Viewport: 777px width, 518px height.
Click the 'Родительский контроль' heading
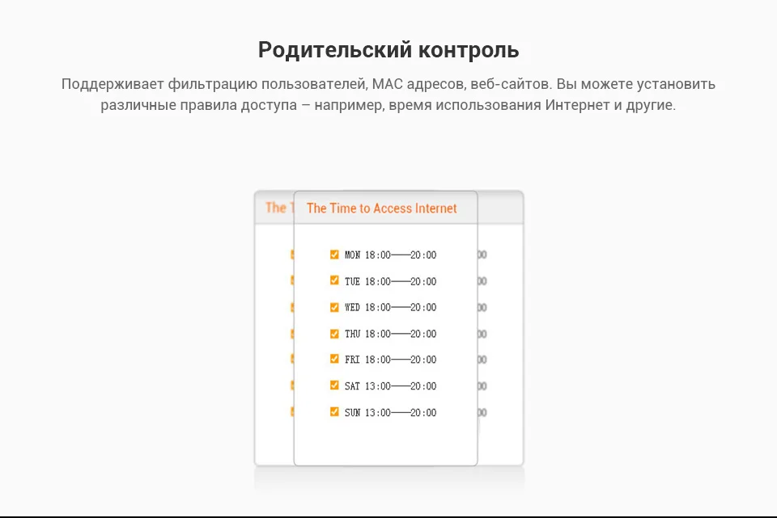click(x=388, y=50)
